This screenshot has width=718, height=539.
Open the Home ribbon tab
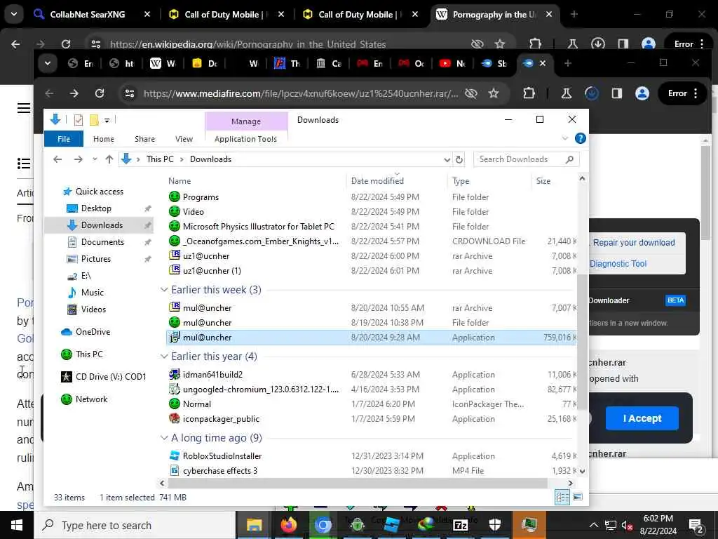[104, 139]
